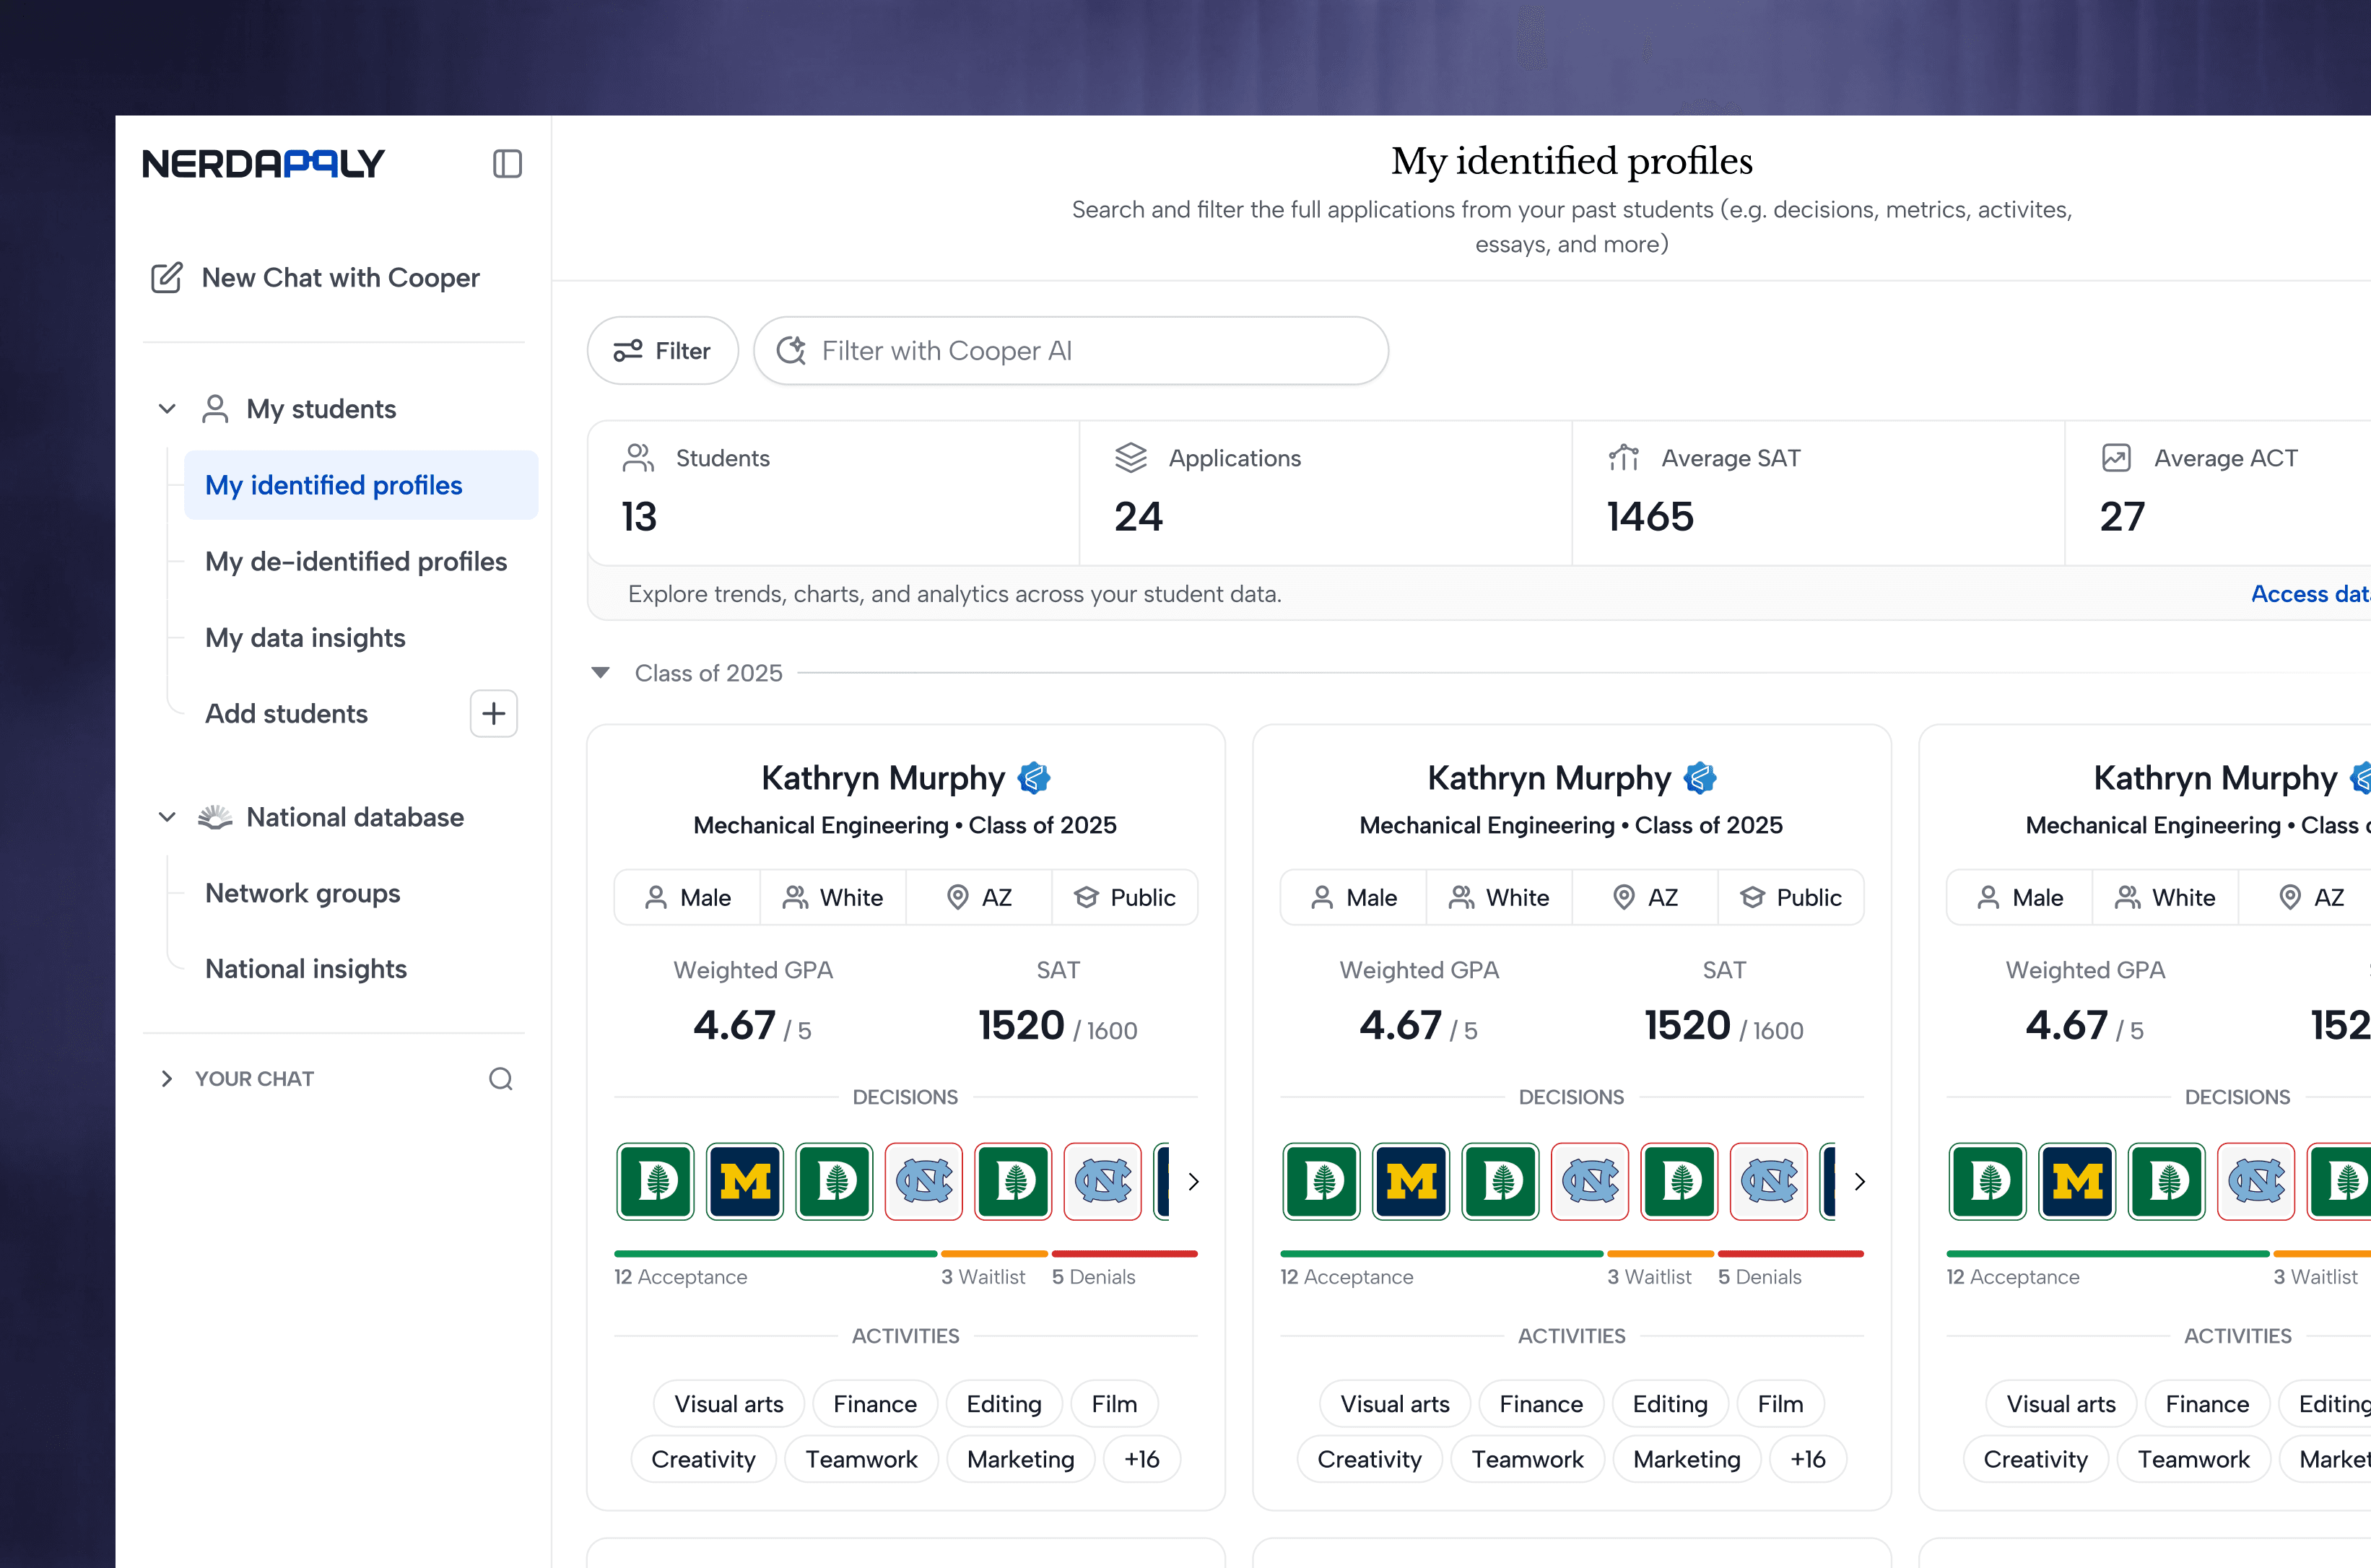Click the New Chat compose icon
Screen dimensions: 2371x1568
pos(166,277)
